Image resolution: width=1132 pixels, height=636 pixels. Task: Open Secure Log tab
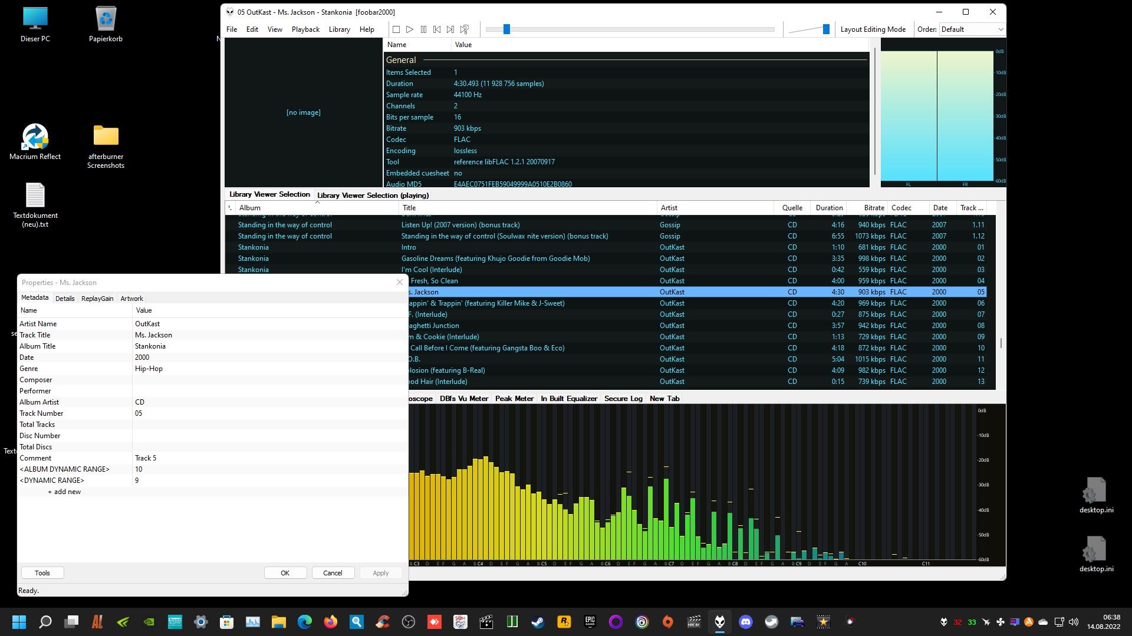point(623,399)
